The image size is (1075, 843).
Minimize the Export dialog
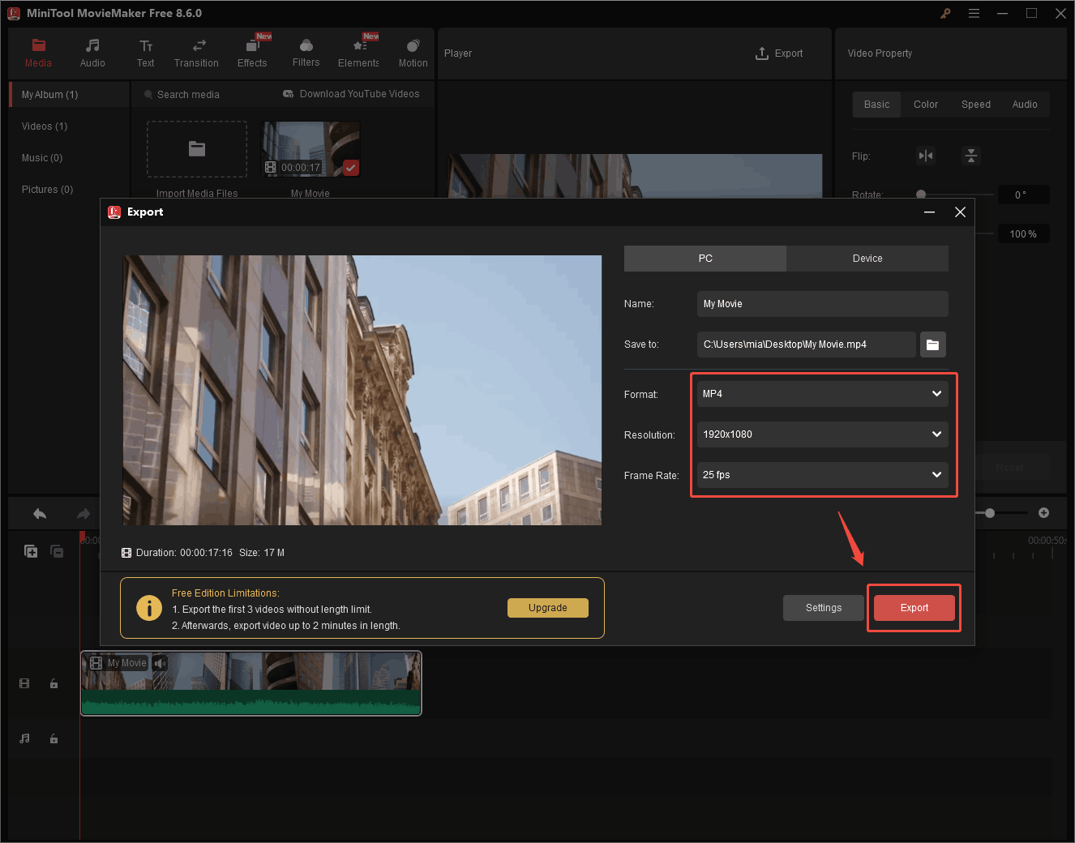(x=930, y=212)
